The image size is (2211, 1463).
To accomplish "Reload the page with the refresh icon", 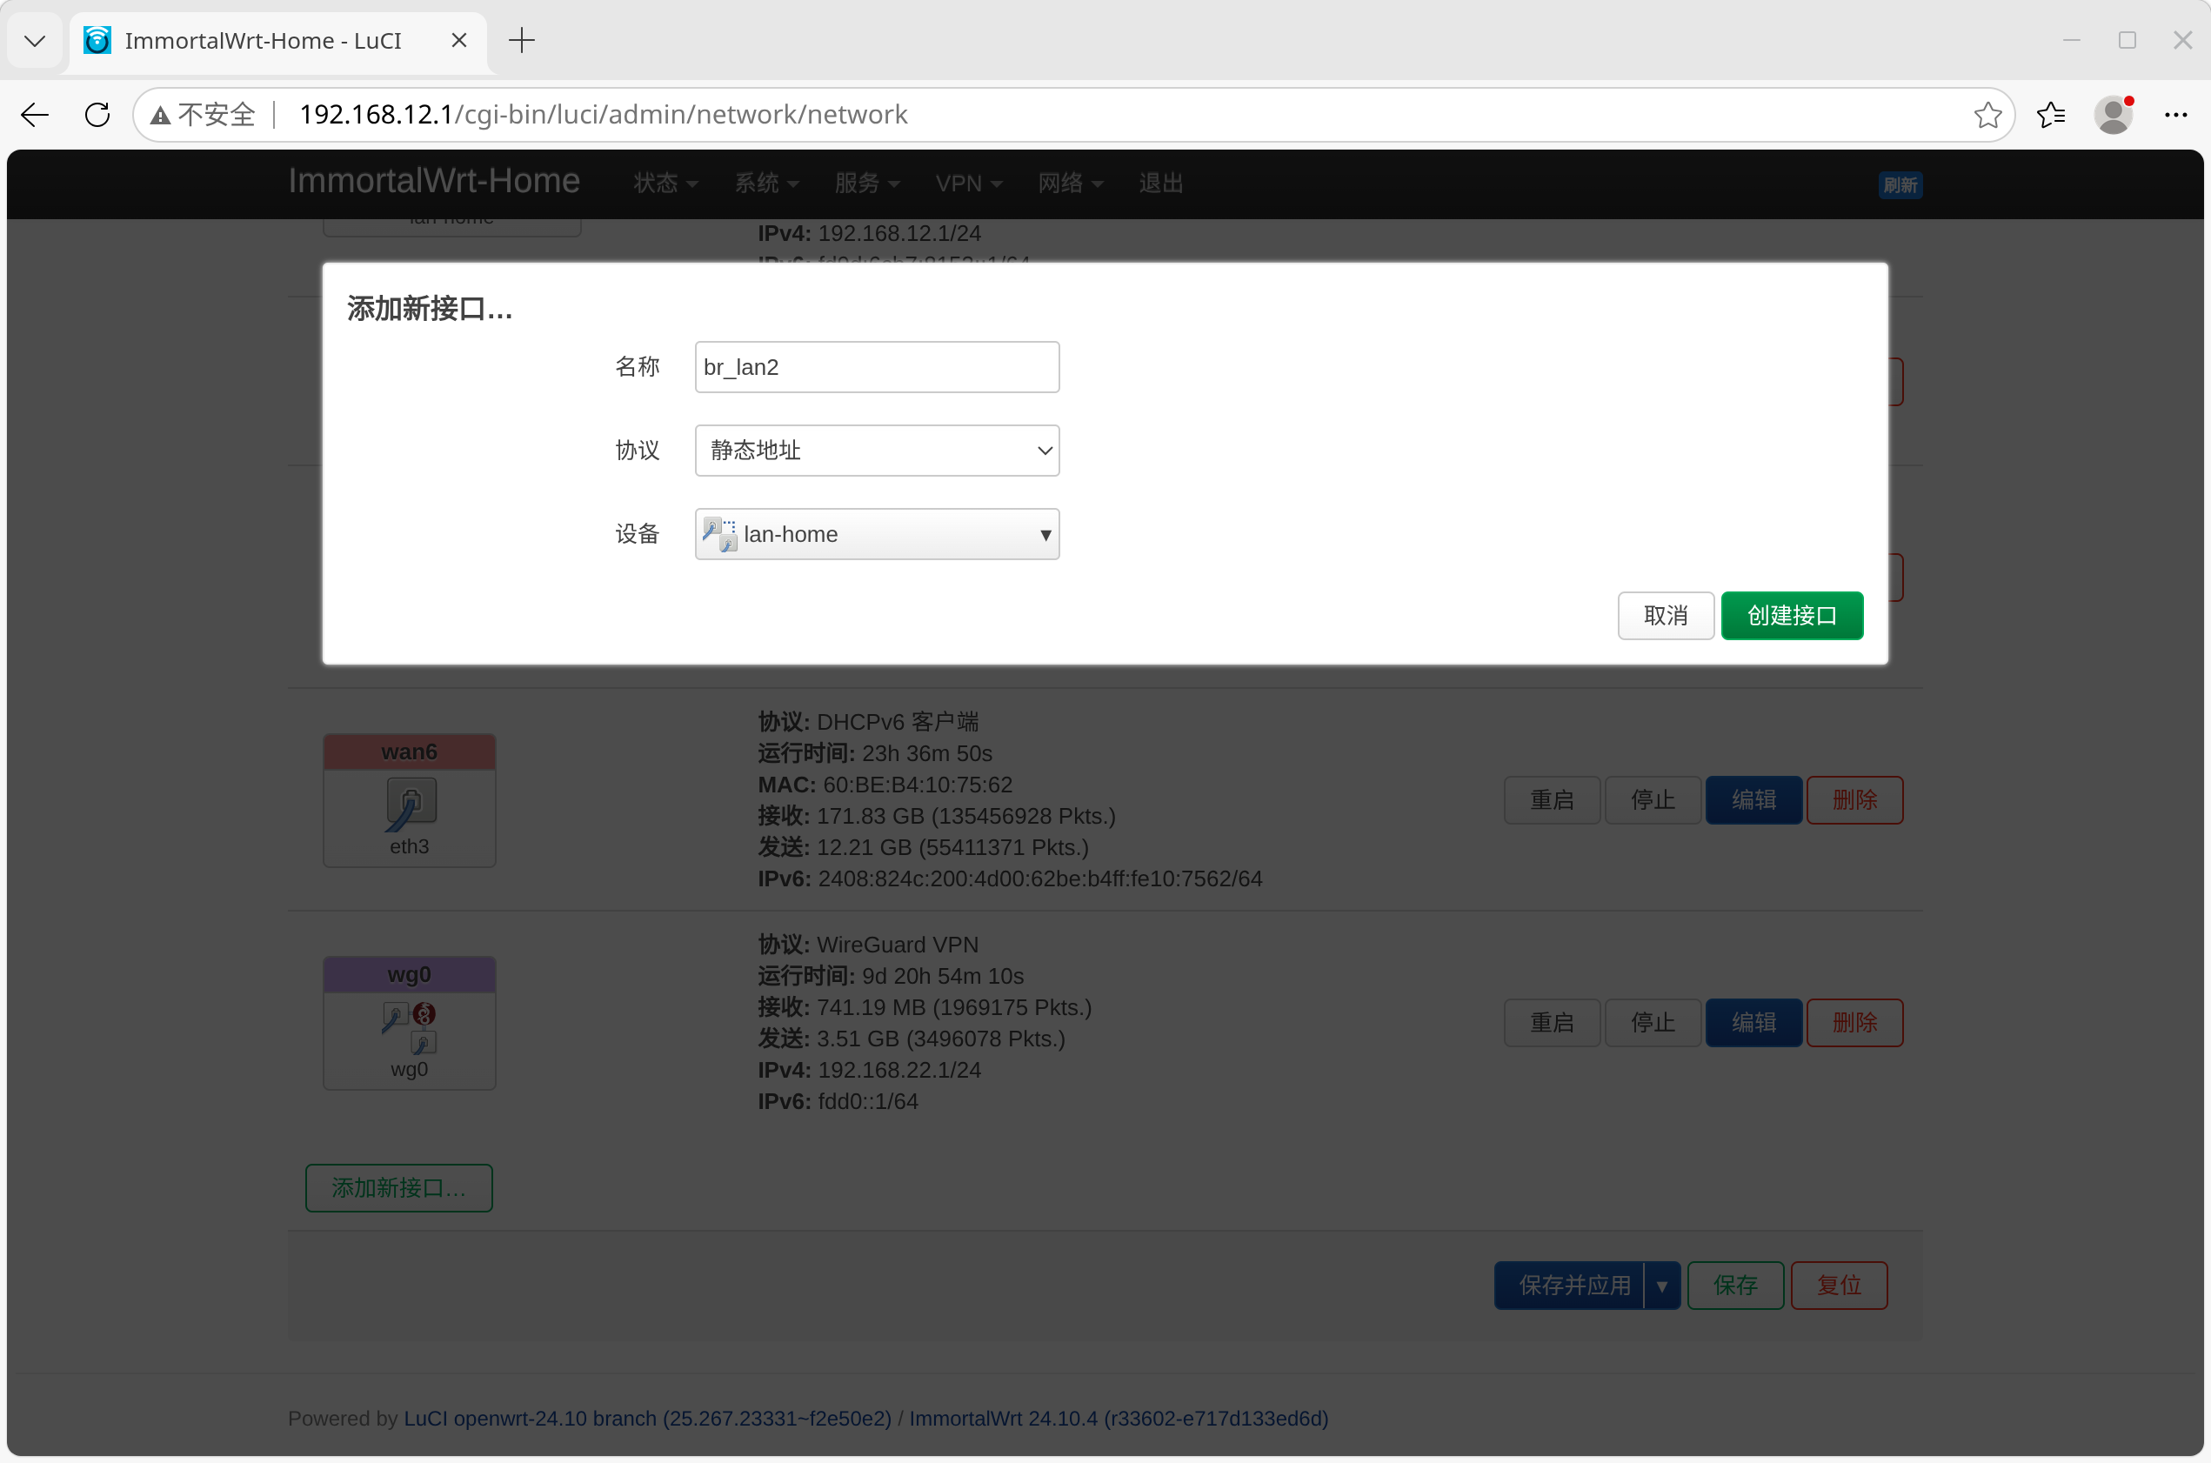I will pyautogui.click(x=97, y=115).
